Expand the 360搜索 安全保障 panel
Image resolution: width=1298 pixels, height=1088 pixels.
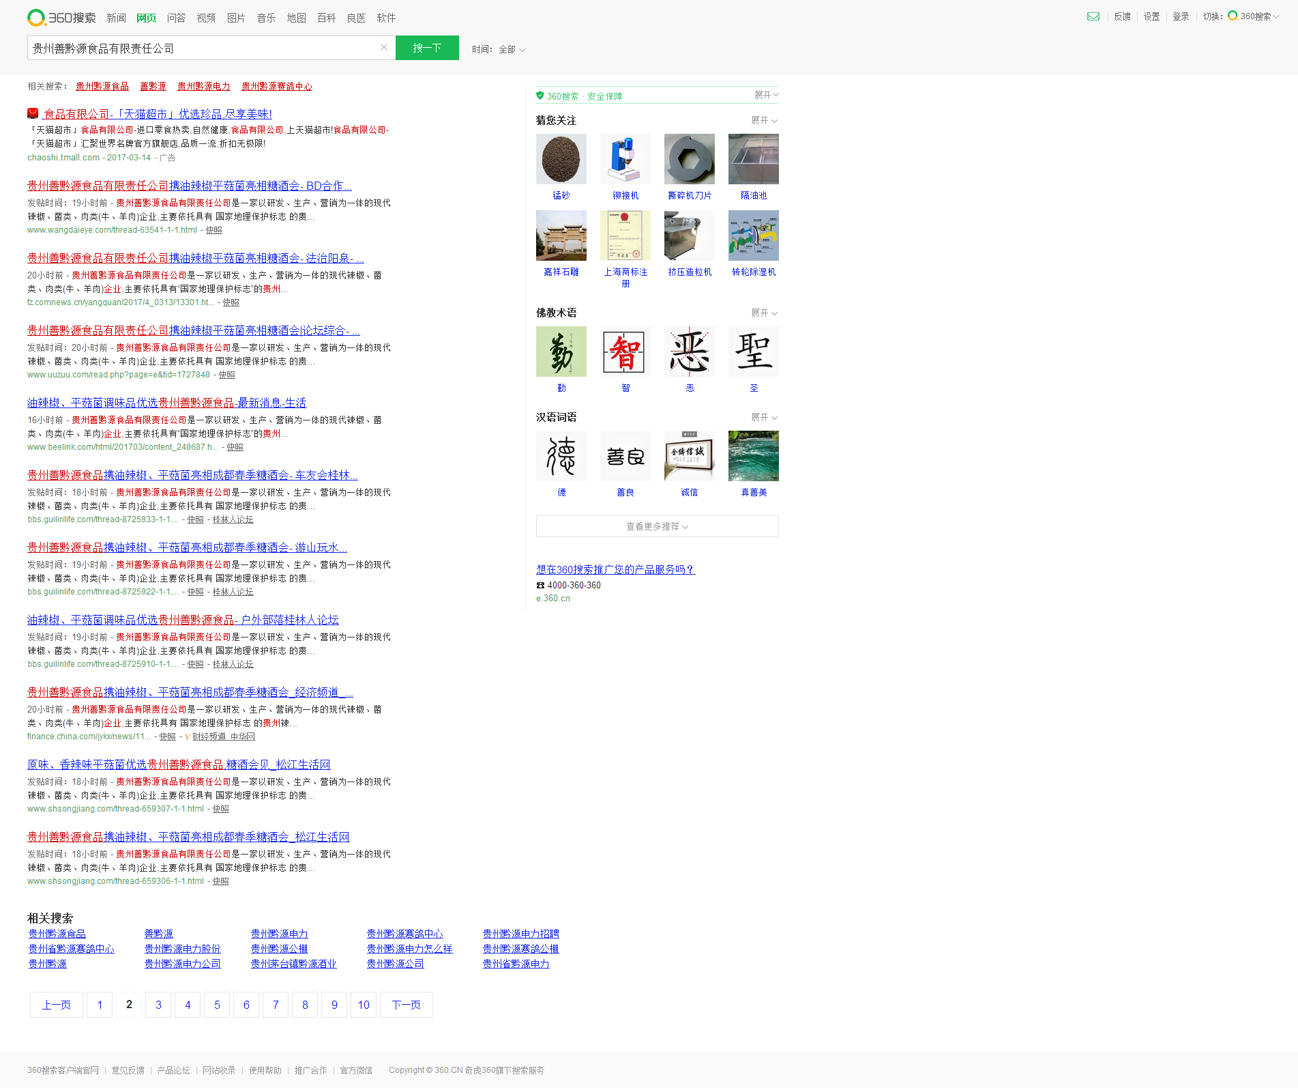pos(766,95)
